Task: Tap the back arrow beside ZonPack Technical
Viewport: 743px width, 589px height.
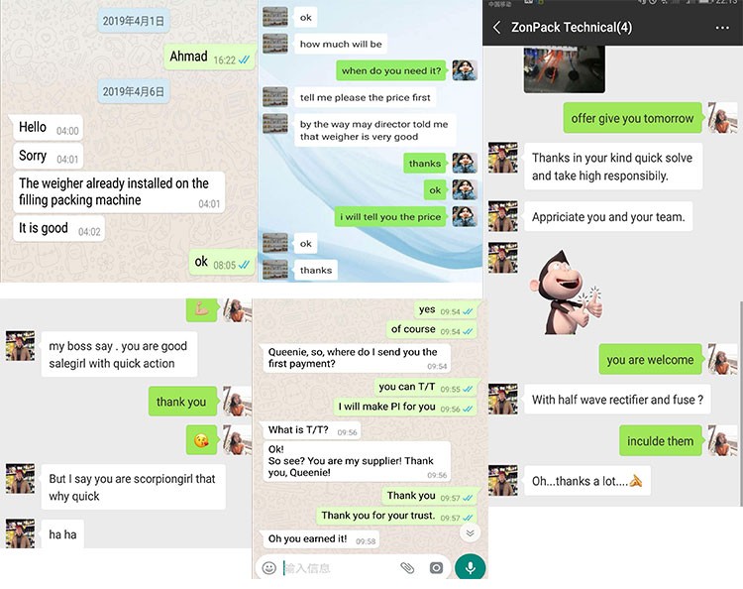Action: pos(496,27)
